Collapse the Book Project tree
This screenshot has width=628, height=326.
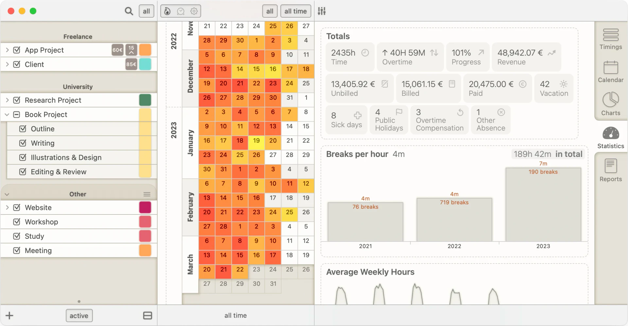(7, 114)
